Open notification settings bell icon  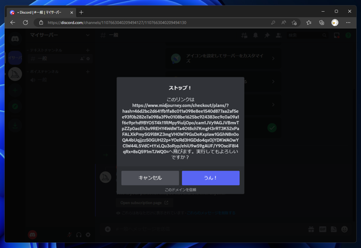click(255, 35)
